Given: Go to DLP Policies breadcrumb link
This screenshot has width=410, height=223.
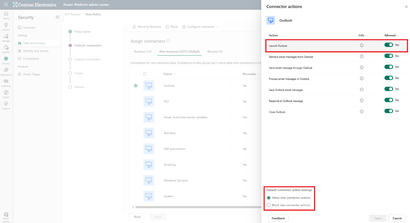Looking at the screenshot, I should pyautogui.click(x=72, y=14).
